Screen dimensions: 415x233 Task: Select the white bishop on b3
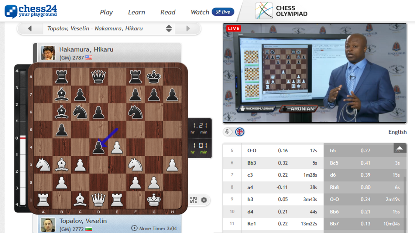62,165
